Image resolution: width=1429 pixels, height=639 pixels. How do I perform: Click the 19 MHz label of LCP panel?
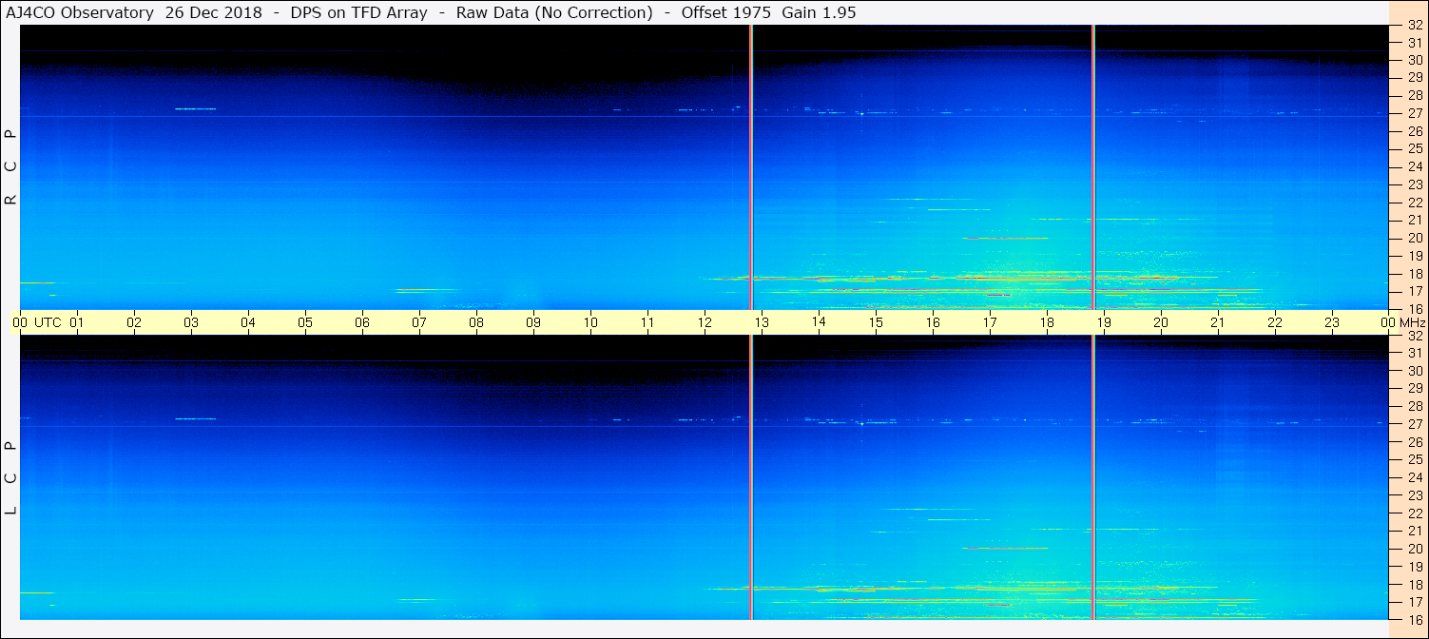(x=1415, y=567)
